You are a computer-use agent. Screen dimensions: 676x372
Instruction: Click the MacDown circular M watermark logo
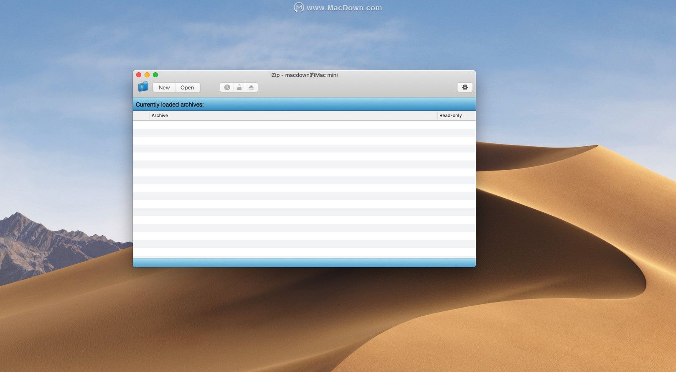pyautogui.click(x=299, y=8)
